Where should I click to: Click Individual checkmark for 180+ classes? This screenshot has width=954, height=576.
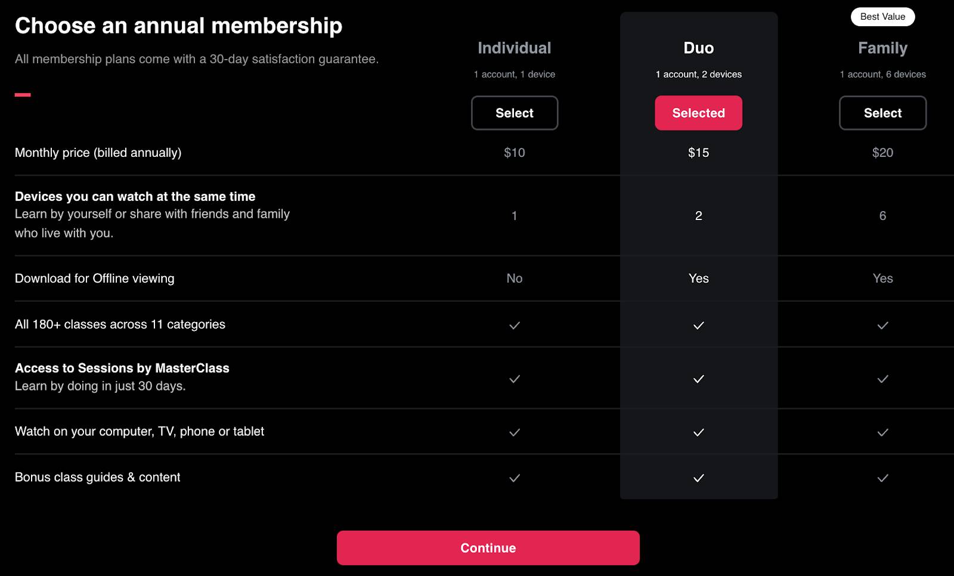point(515,326)
